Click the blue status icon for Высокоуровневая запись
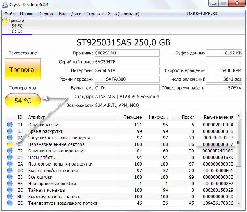Image resolution: width=247 pixels, height=212 pixels. [10, 196]
